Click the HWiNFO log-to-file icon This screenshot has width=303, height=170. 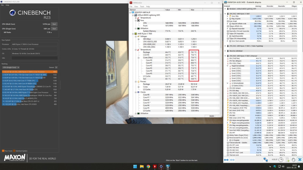(287, 159)
